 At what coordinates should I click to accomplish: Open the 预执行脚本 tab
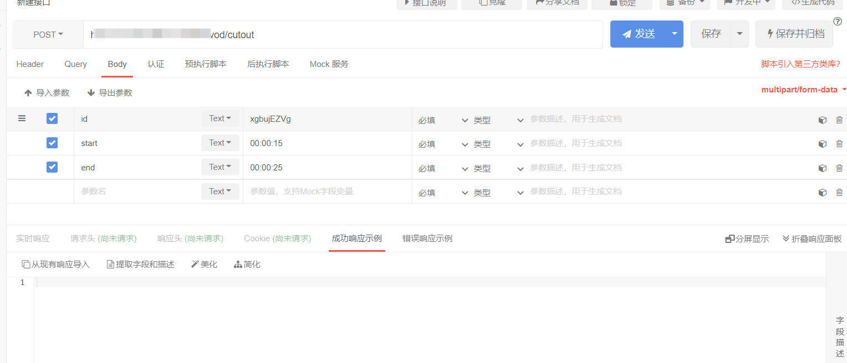(206, 64)
